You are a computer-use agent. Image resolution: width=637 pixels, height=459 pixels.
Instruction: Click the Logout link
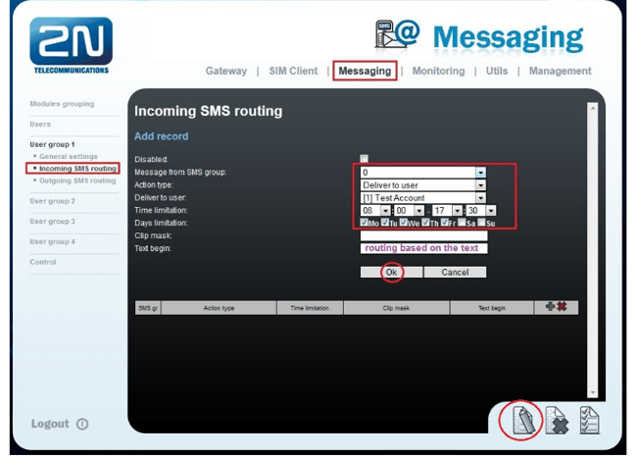tap(50, 424)
